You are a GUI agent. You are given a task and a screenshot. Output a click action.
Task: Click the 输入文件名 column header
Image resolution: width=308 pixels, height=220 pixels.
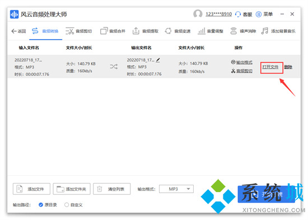click(x=29, y=47)
